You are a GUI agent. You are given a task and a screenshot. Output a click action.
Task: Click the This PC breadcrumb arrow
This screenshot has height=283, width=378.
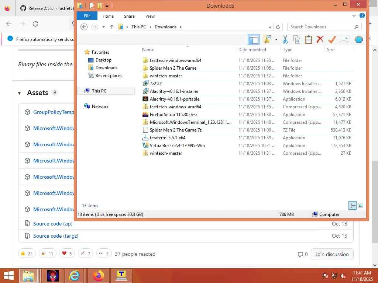click(151, 27)
